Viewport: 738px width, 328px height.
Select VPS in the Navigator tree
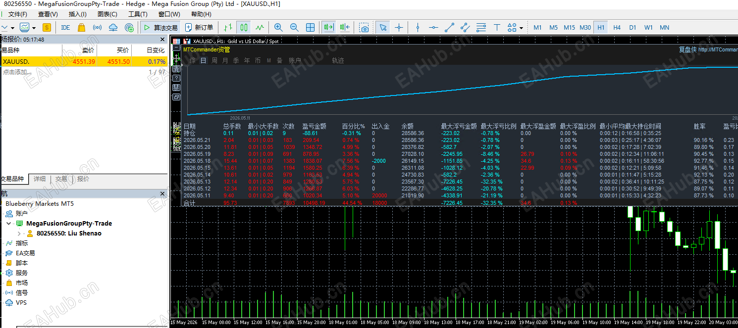click(21, 303)
